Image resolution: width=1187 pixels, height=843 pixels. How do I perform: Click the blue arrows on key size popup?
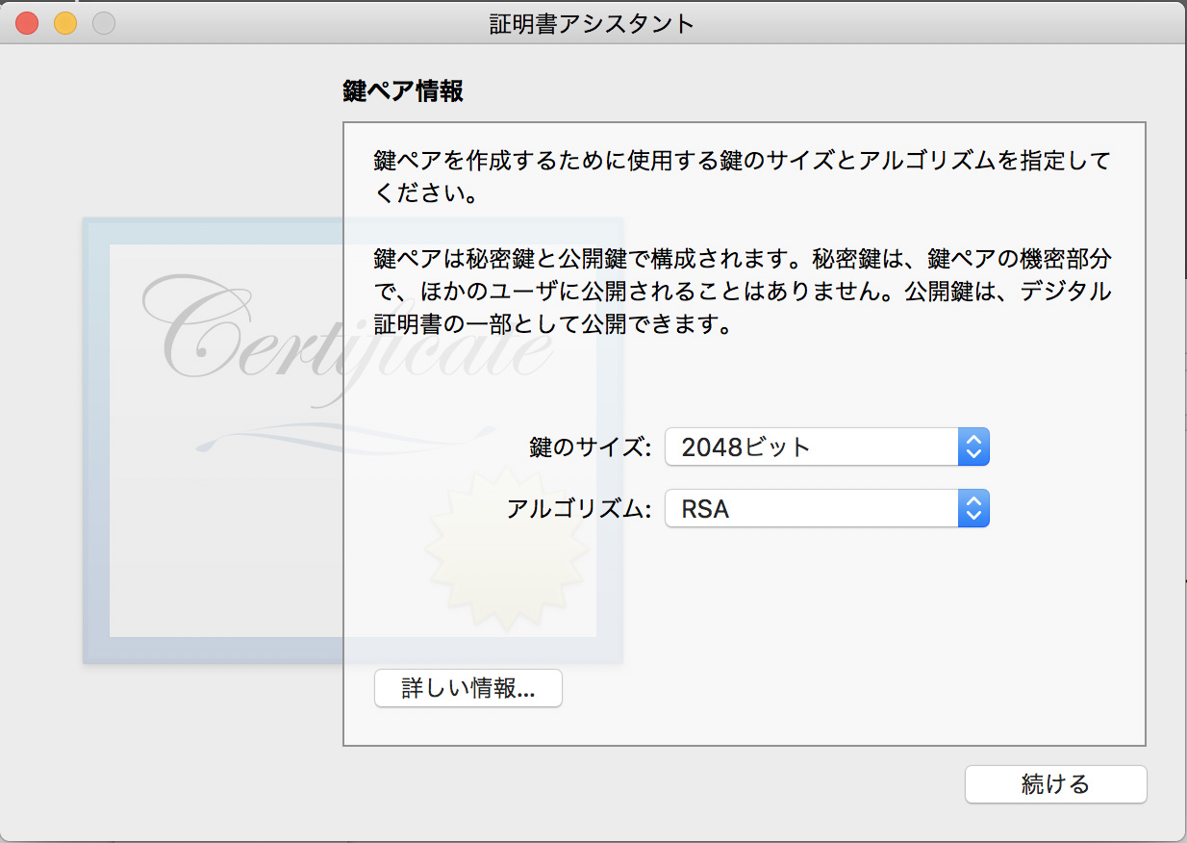click(973, 447)
